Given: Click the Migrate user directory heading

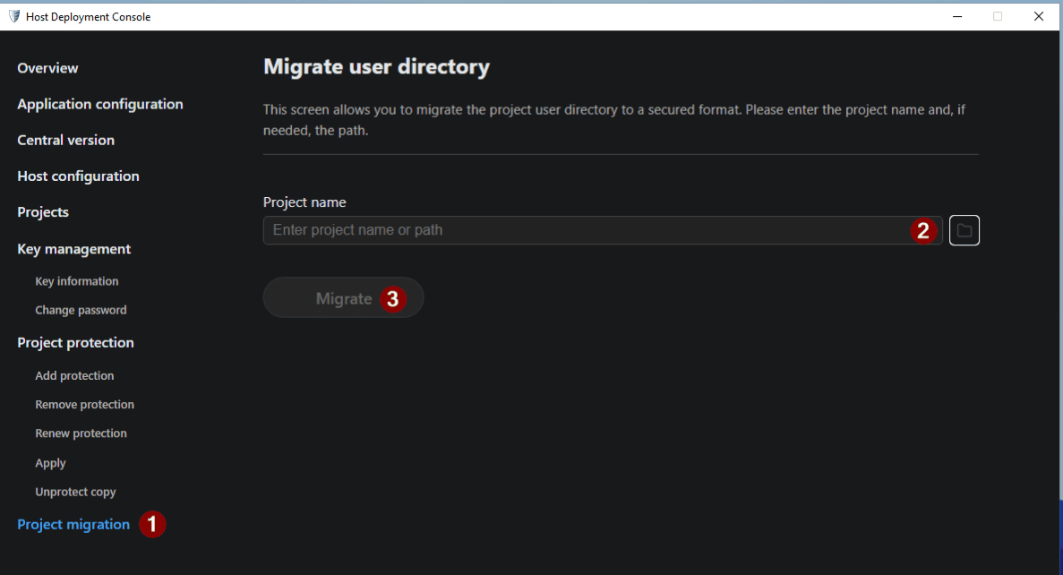Looking at the screenshot, I should 376,66.
